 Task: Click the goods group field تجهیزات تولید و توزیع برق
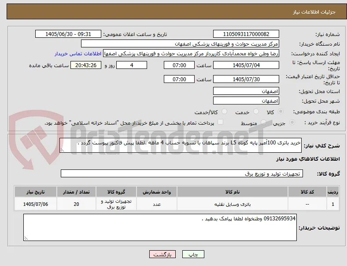pyautogui.click(x=182, y=173)
